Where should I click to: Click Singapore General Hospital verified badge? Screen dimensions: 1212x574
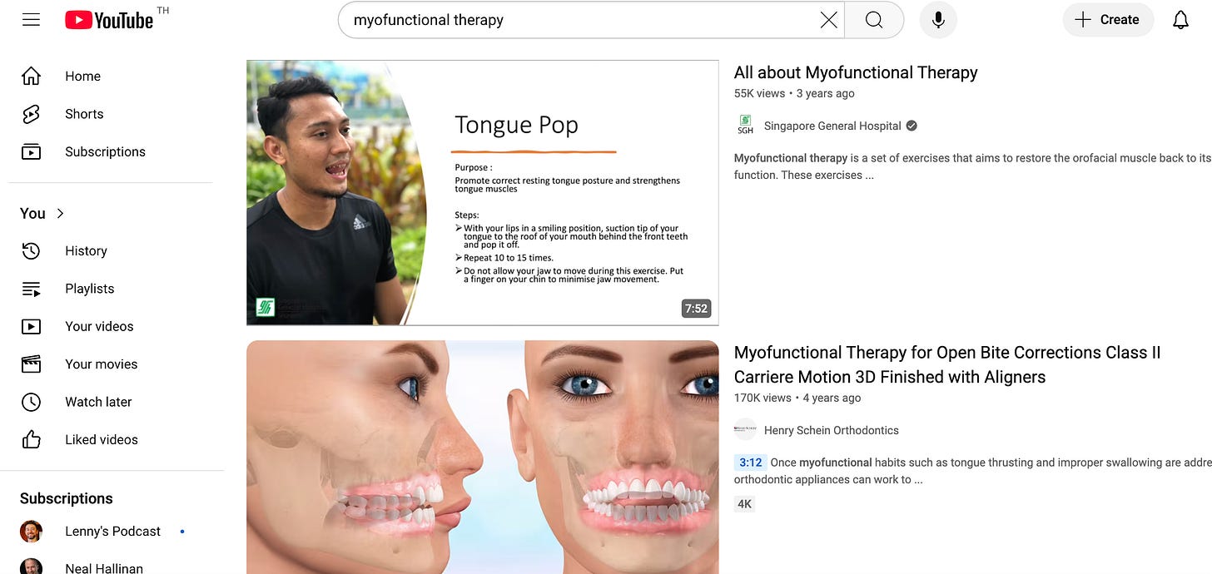tap(911, 126)
